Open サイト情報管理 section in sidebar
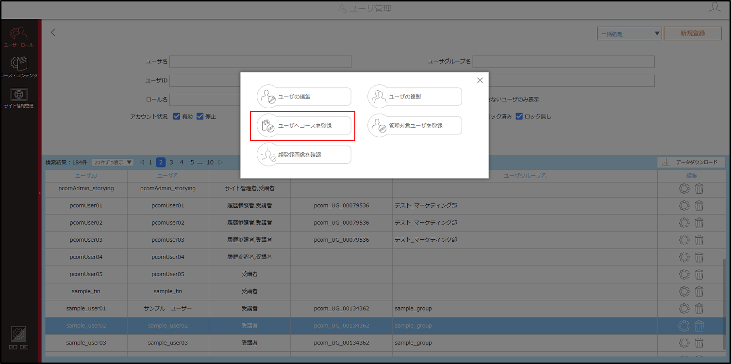This screenshot has height=364, width=731. pyautogui.click(x=19, y=98)
